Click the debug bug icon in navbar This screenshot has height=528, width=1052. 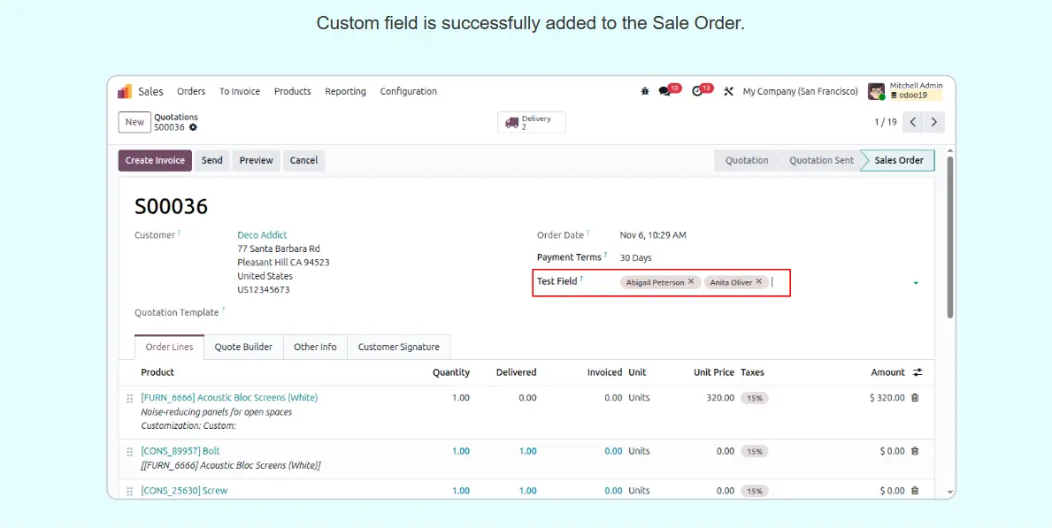click(x=645, y=91)
